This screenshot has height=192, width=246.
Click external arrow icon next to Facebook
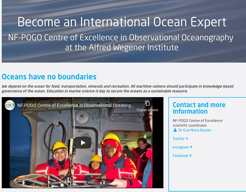click(x=190, y=155)
